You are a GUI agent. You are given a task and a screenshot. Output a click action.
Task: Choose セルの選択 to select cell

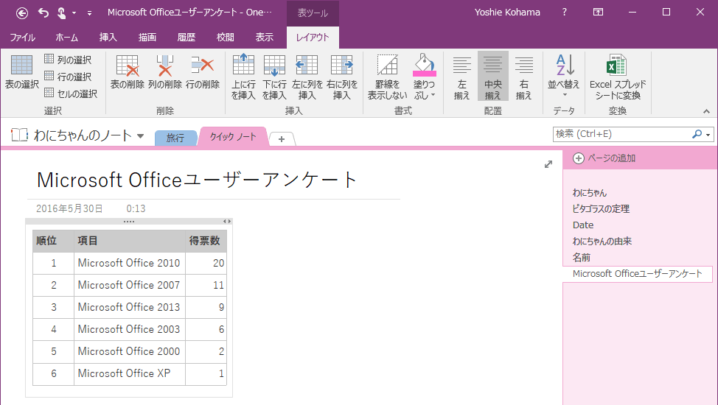click(x=71, y=94)
